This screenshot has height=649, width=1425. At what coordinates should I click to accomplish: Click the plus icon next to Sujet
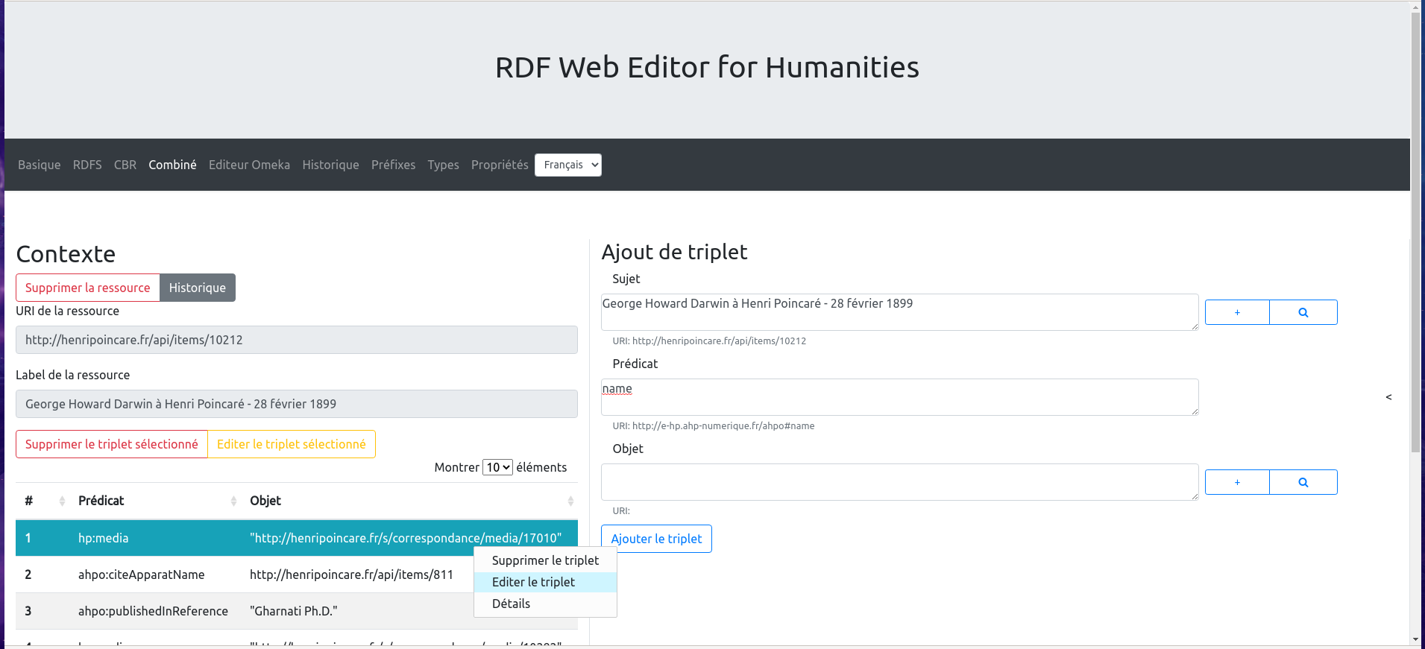1237,312
